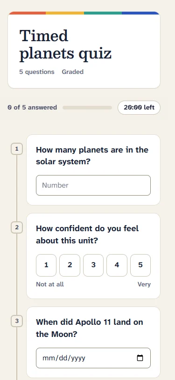Viewport: 175px width, 380px height.
Task: Choose confidence rating 2
Action: coord(70,265)
